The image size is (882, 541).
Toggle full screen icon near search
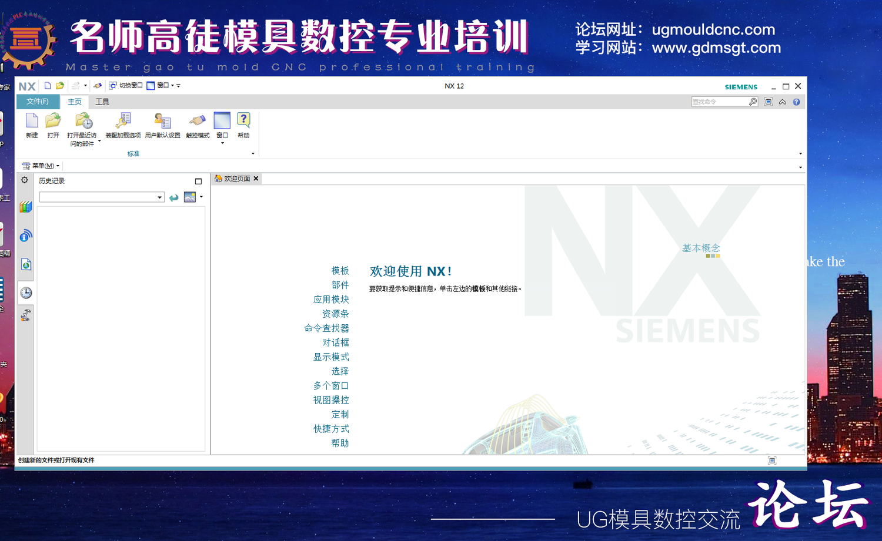(x=768, y=102)
